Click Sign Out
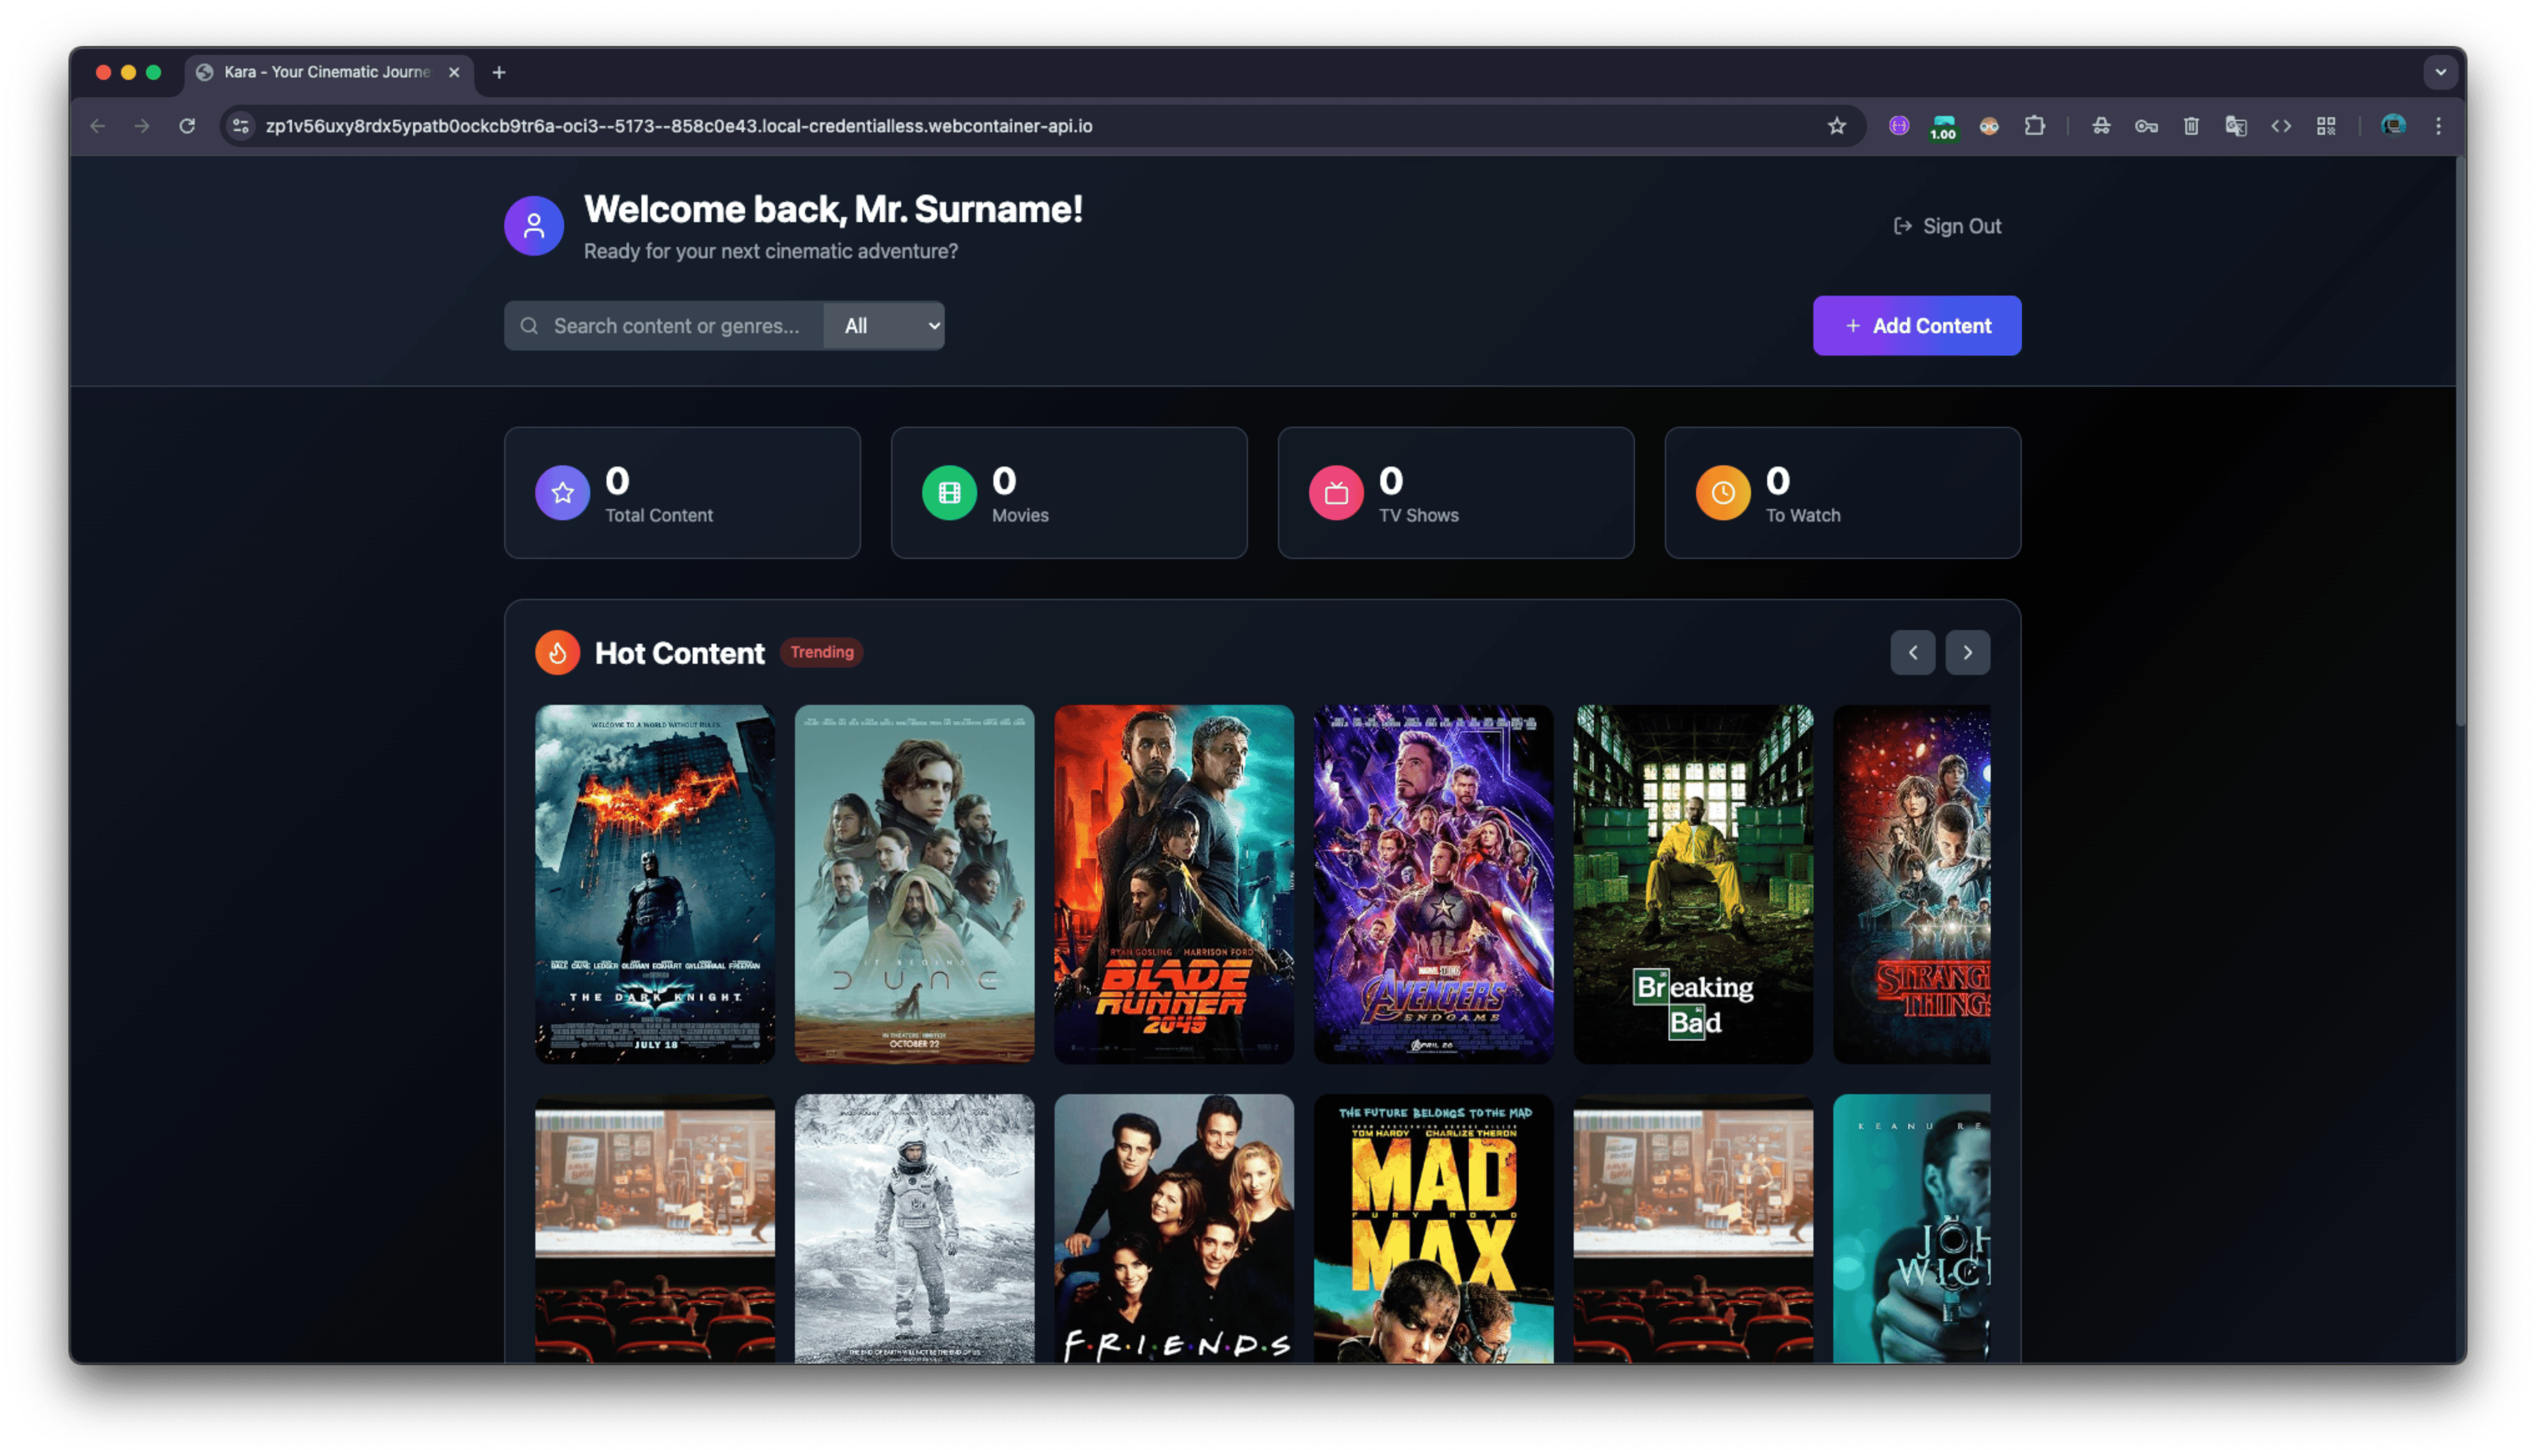Image resolution: width=2536 pixels, height=1456 pixels. pos(1947,227)
